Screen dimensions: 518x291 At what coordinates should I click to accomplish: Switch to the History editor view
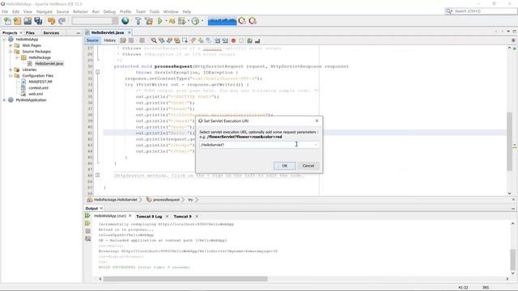(110, 40)
